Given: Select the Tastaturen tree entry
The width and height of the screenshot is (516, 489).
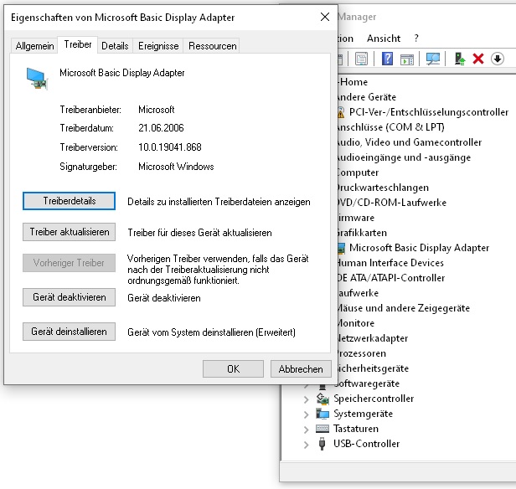Looking at the screenshot, I should click(356, 429).
